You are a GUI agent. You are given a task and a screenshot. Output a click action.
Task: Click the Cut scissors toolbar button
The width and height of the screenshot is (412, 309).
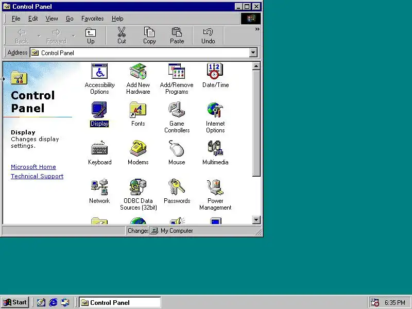122,36
